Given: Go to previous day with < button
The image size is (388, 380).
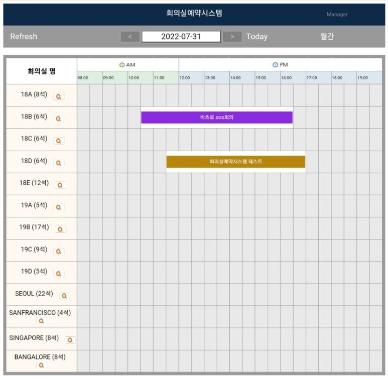Looking at the screenshot, I should tap(130, 37).
